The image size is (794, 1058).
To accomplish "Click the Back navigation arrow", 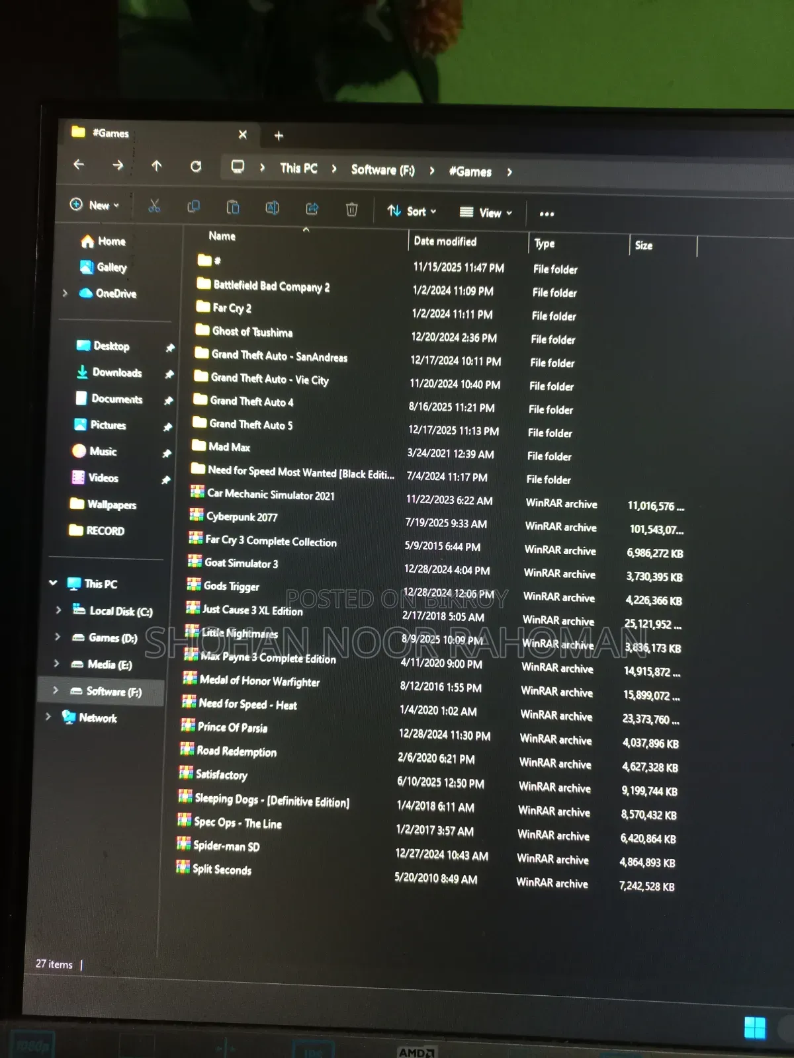I will [x=79, y=164].
